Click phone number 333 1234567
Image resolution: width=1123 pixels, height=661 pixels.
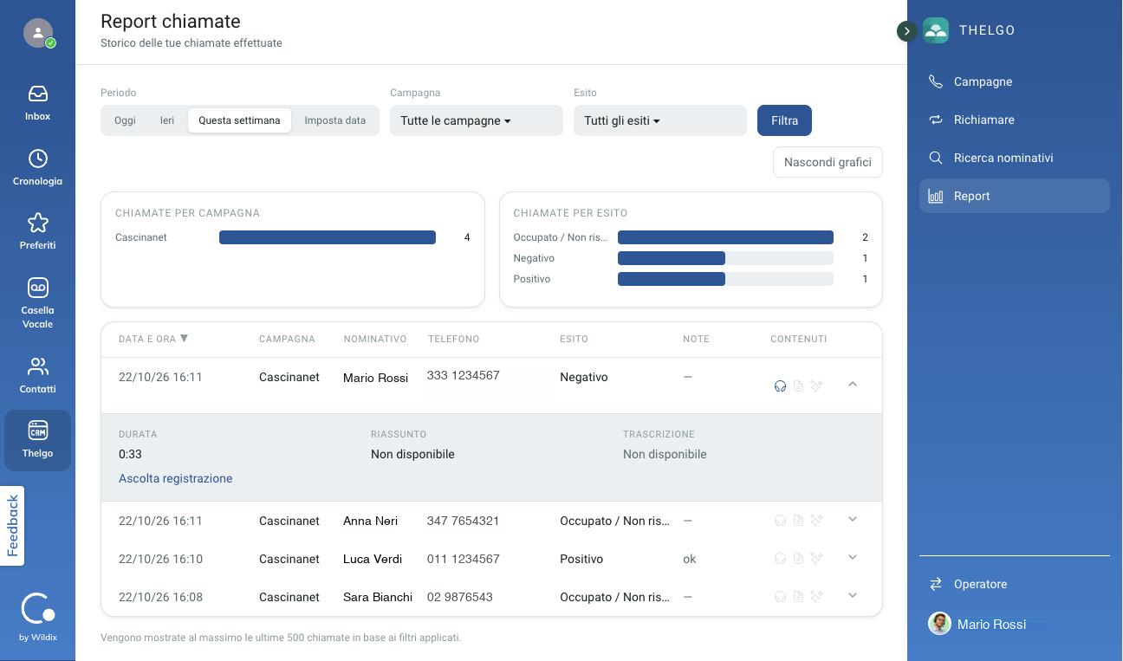464,375
